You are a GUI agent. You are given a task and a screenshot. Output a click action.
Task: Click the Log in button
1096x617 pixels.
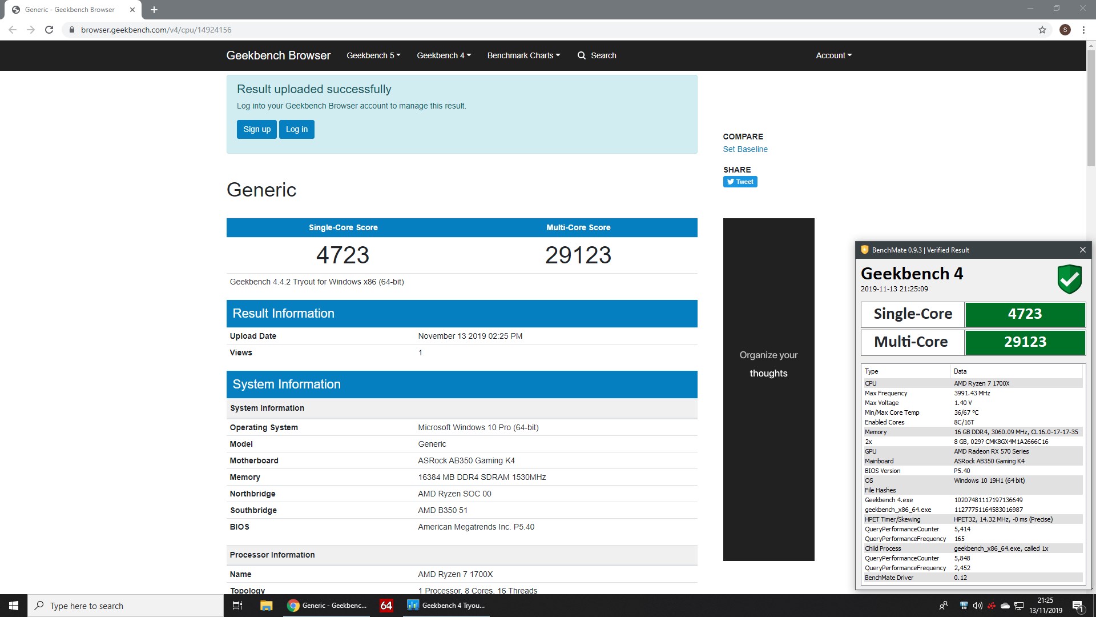[x=297, y=129]
